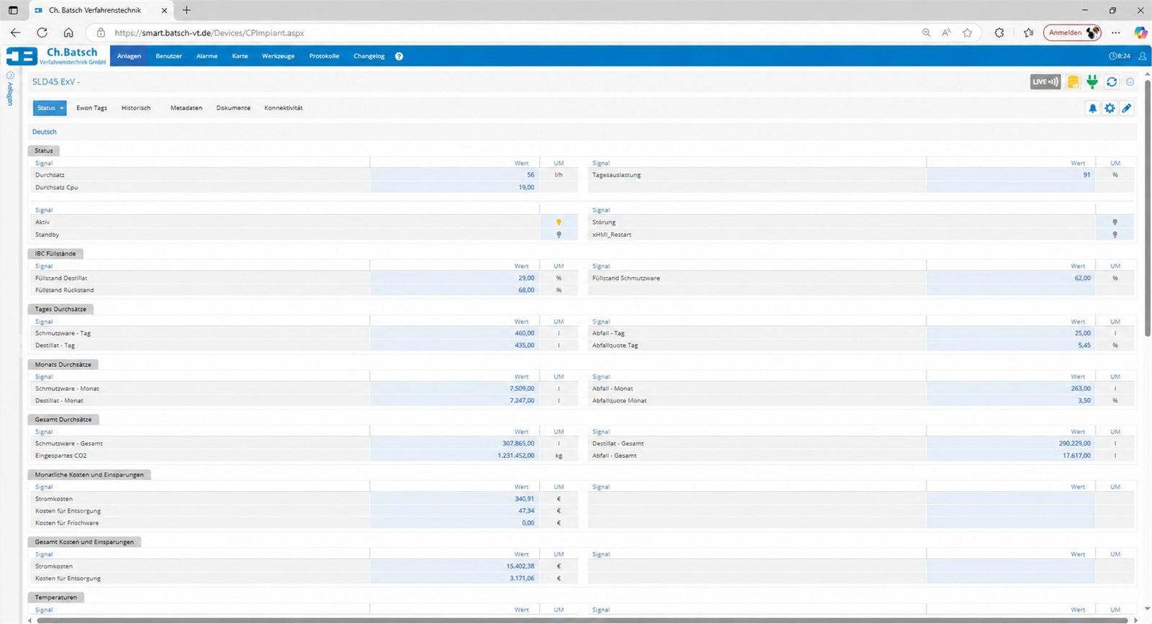1152x624 pixels.
Task: Open the Konnektivität tab
Action: pos(284,108)
